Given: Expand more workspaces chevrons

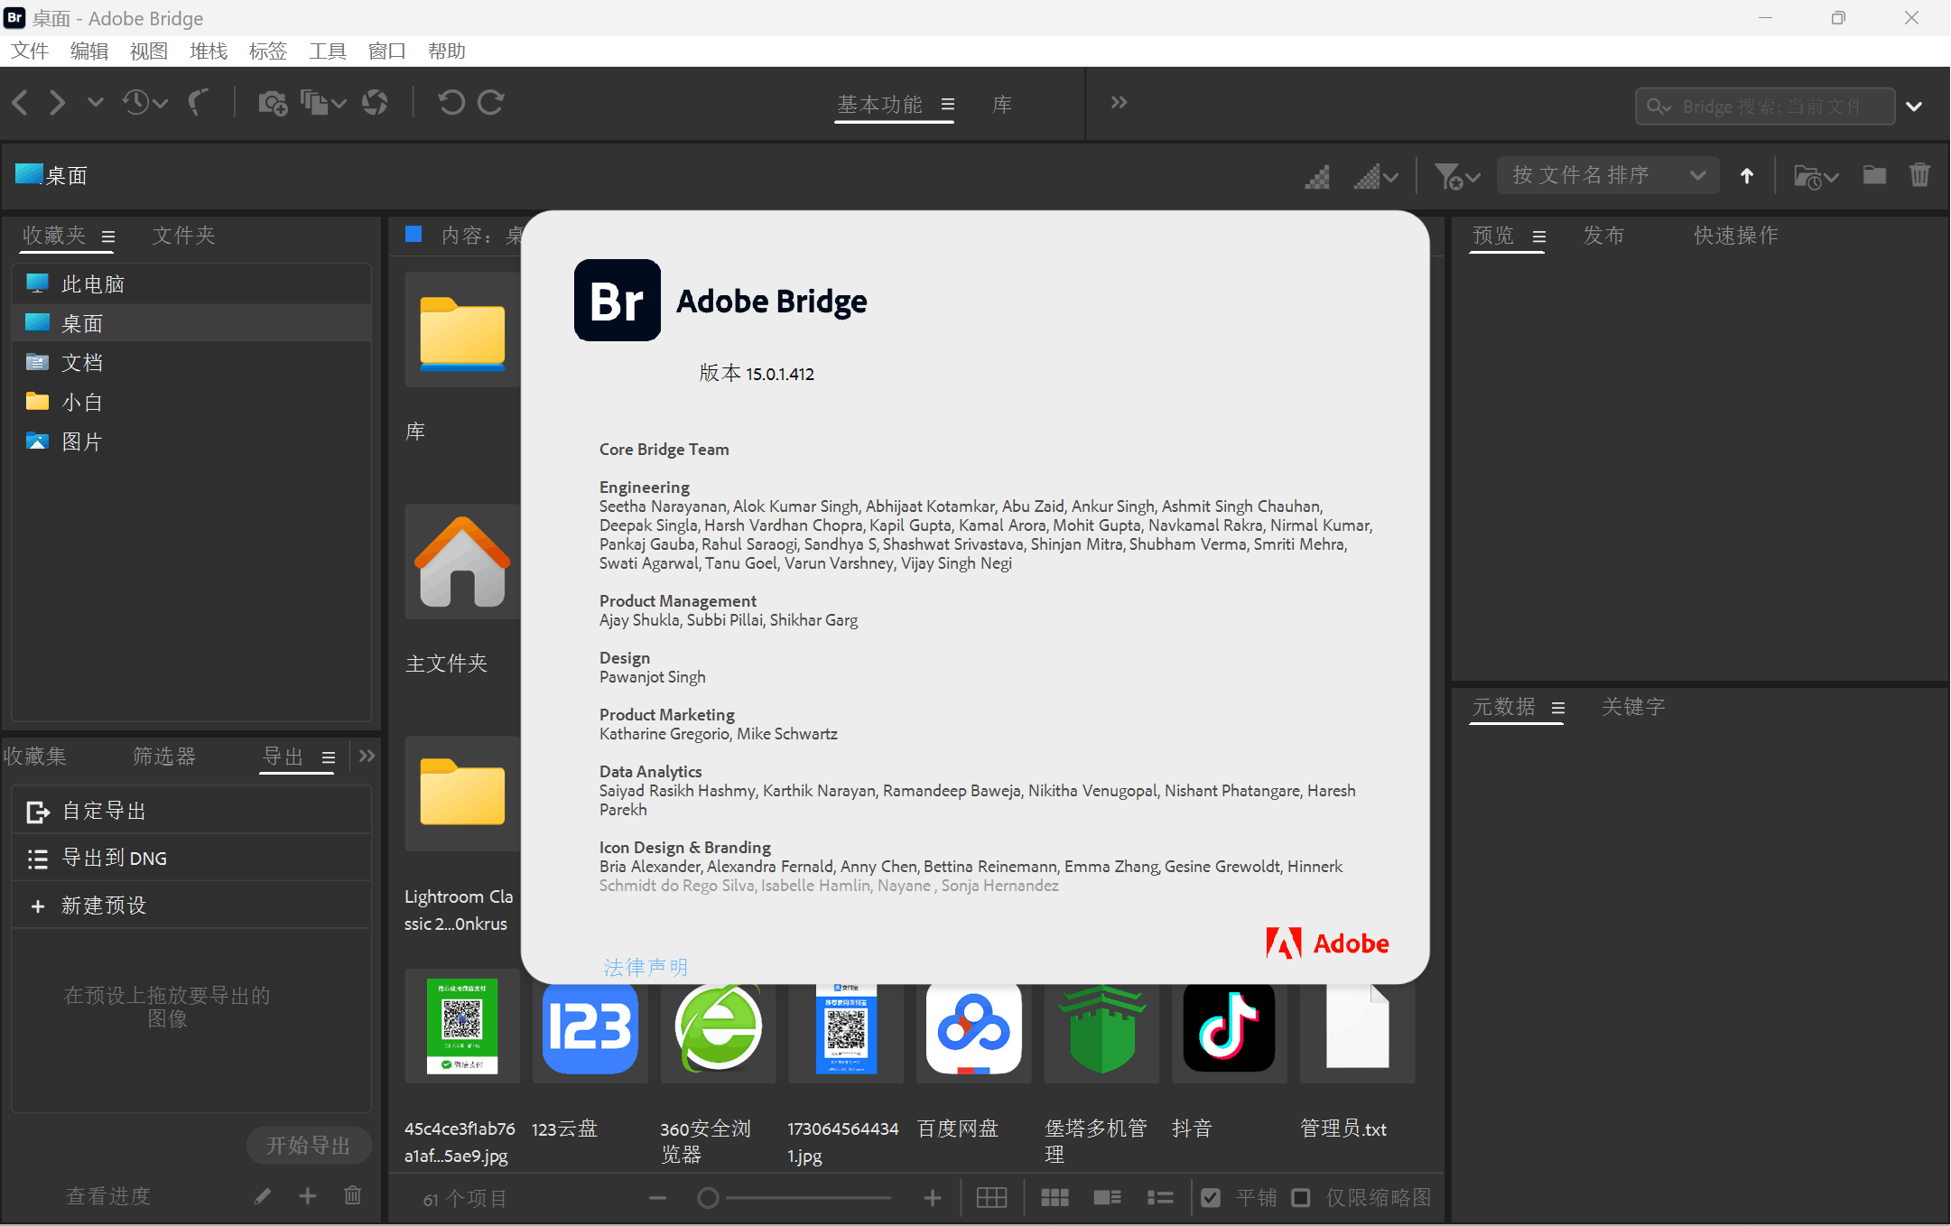Looking at the screenshot, I should [1119, 103].
